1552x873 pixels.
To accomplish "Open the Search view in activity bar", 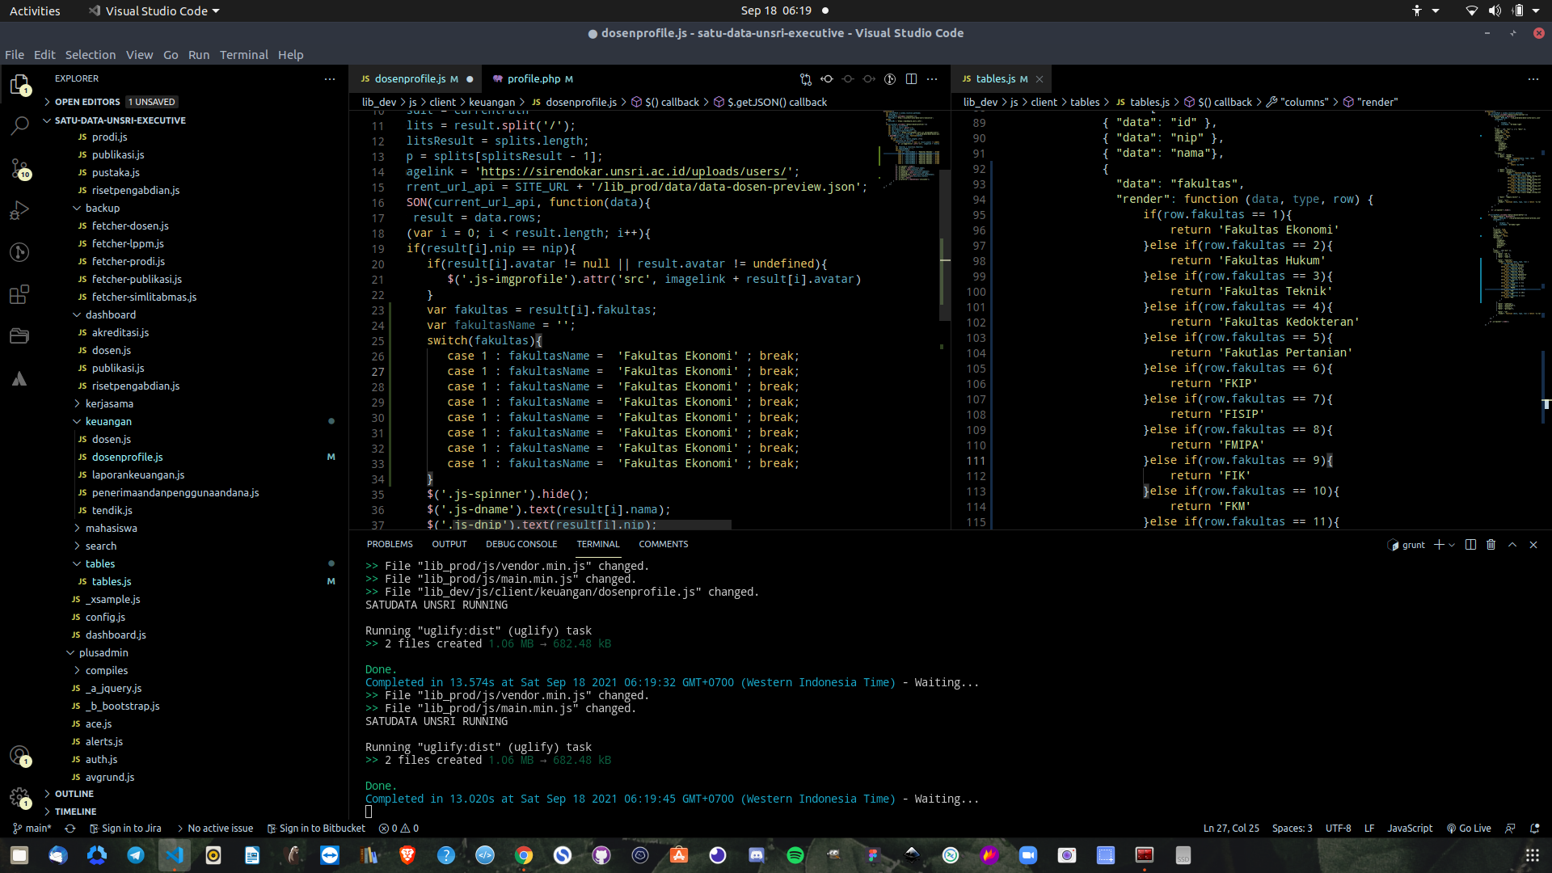I will pos(19,126).
